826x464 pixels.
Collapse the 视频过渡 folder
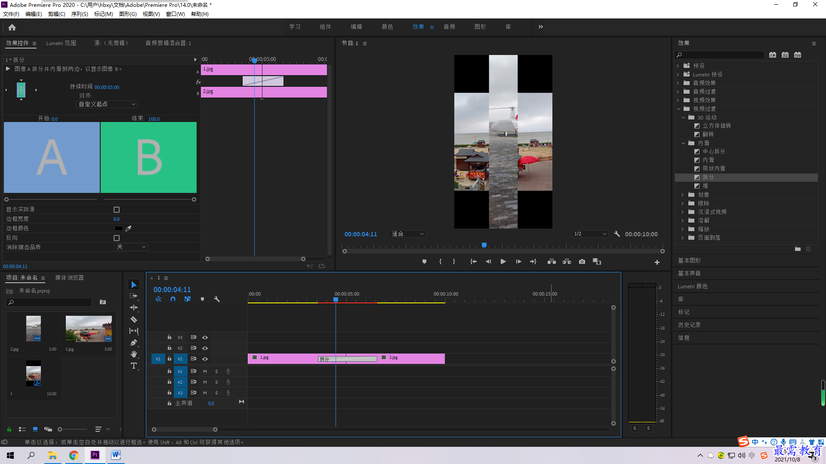[678, 109]
